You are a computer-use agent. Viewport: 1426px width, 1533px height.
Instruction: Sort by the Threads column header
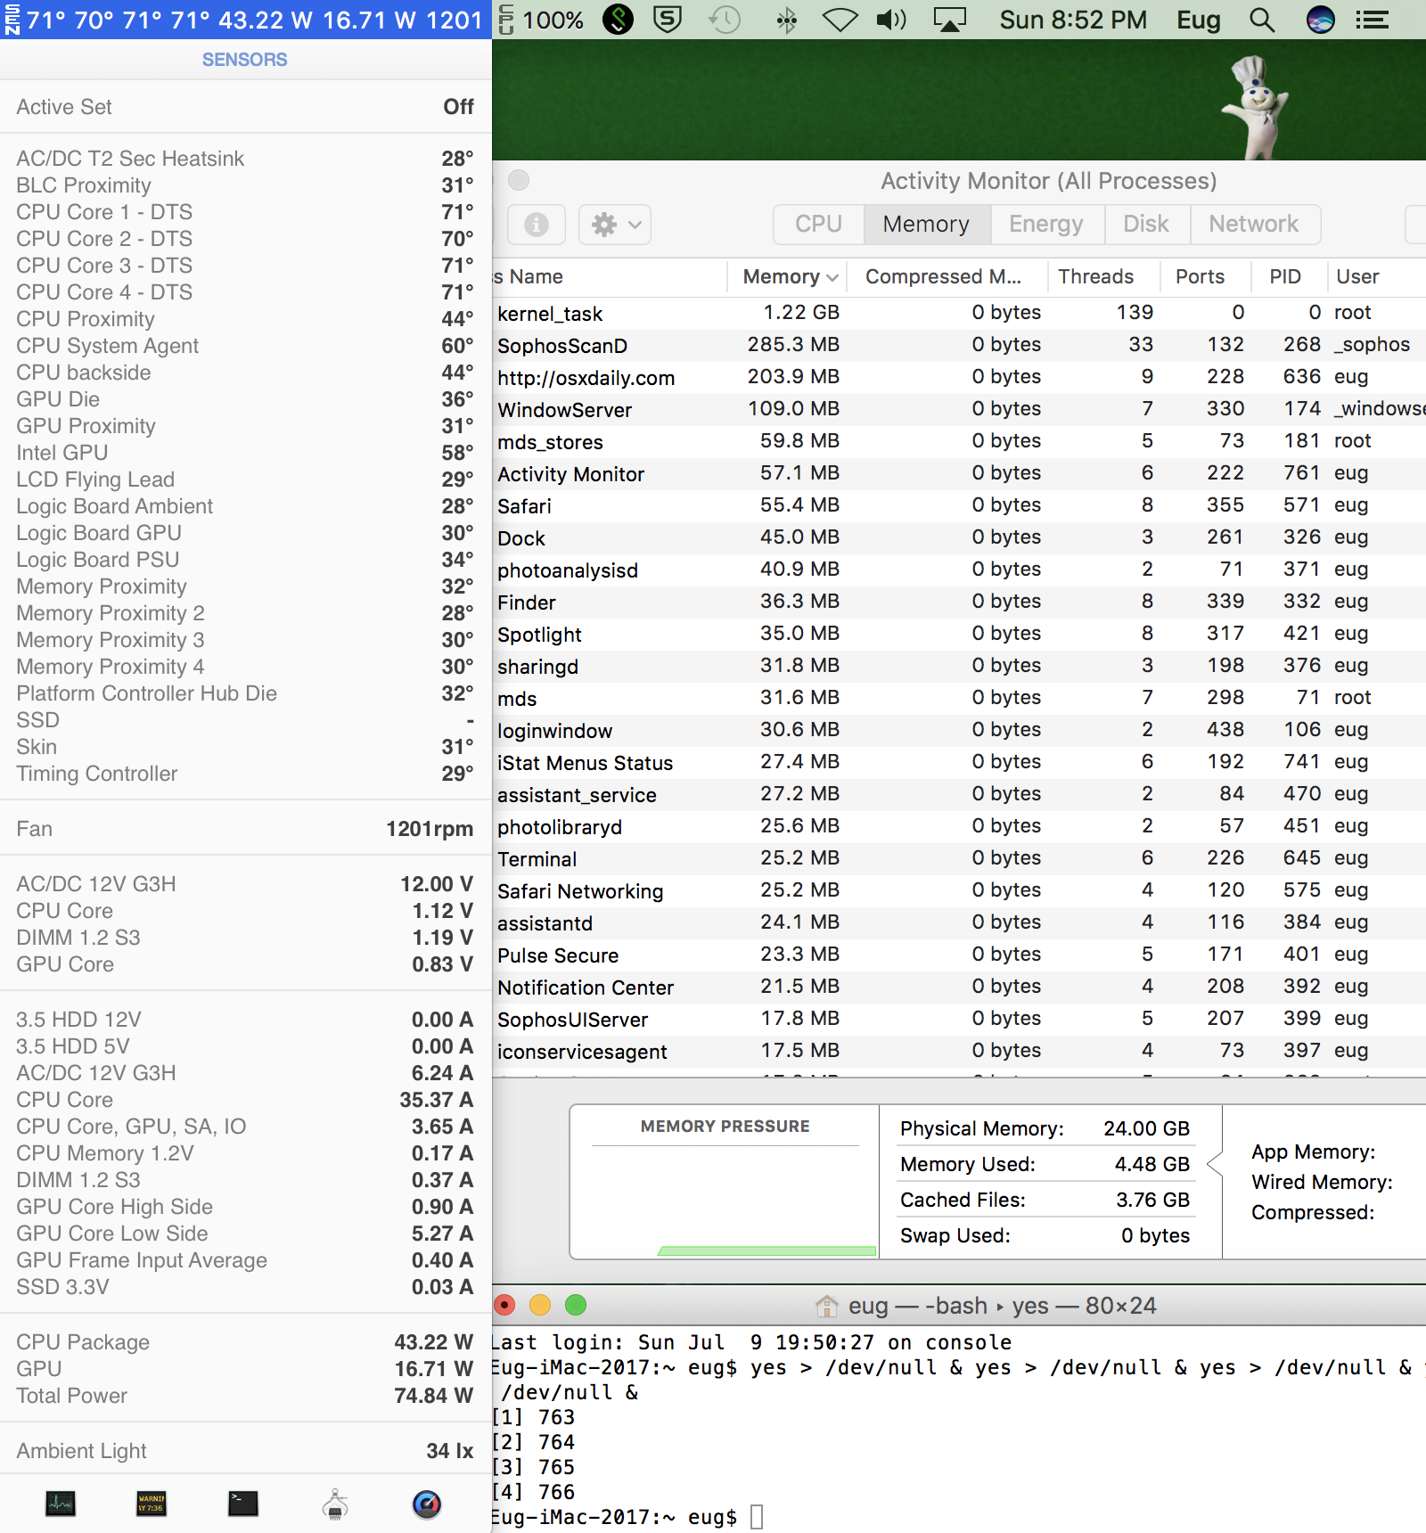(1103, 277)
